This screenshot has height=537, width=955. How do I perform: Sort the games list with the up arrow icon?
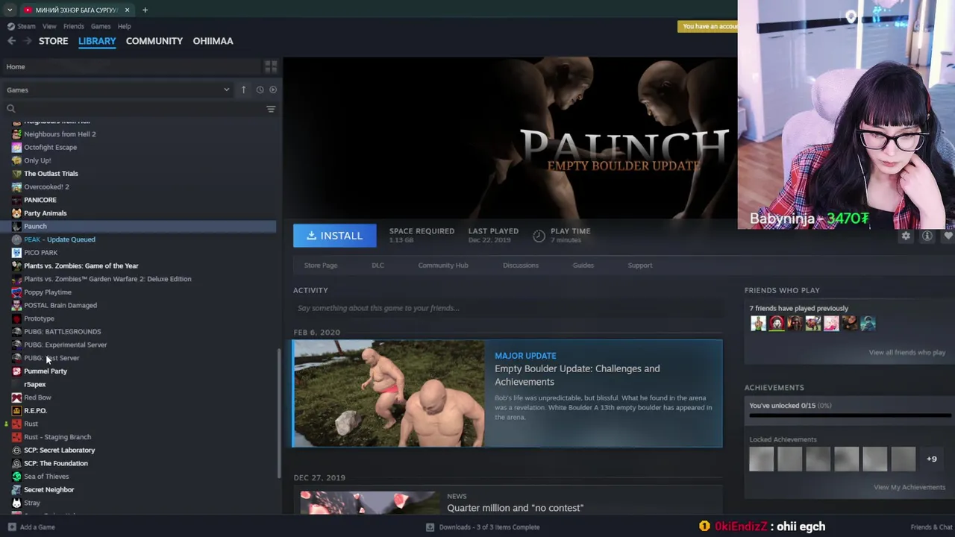point(243,89)
